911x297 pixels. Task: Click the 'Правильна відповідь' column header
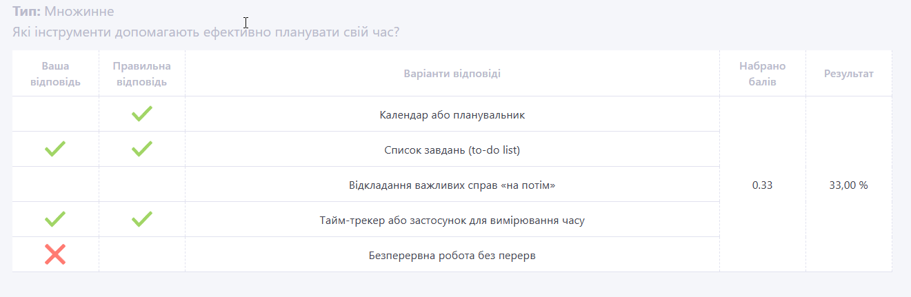coord(141,74)
